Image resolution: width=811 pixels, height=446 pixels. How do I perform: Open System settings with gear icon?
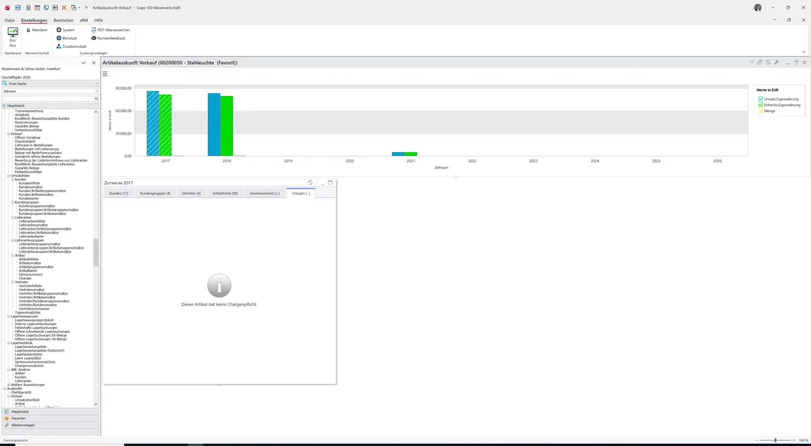[x=66, y=30]
